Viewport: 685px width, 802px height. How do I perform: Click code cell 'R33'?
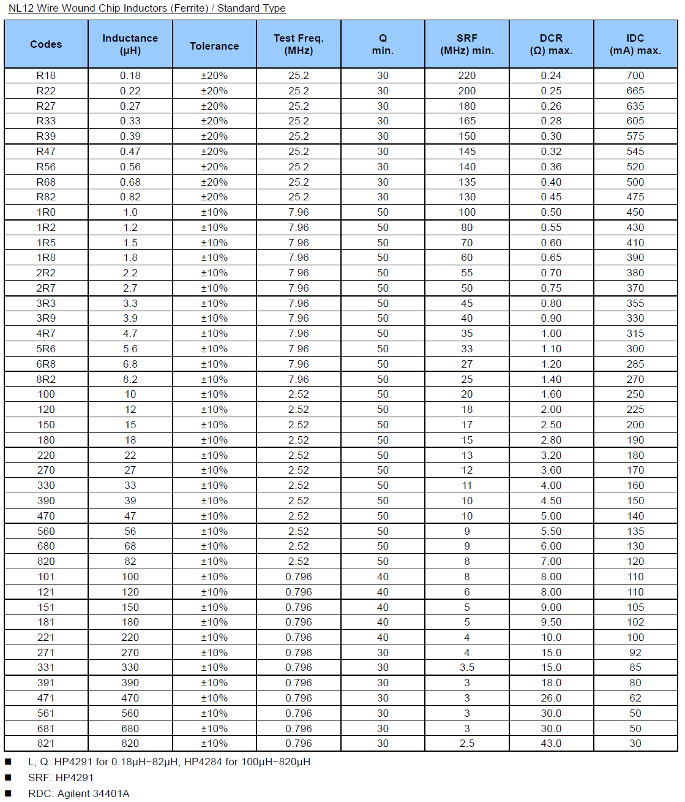(x=46, y=121)
